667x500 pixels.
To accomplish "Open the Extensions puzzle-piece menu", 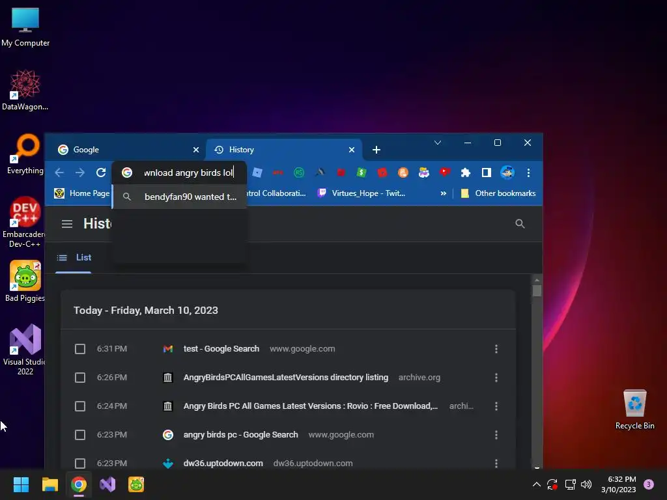I will (x=465, y=173).
